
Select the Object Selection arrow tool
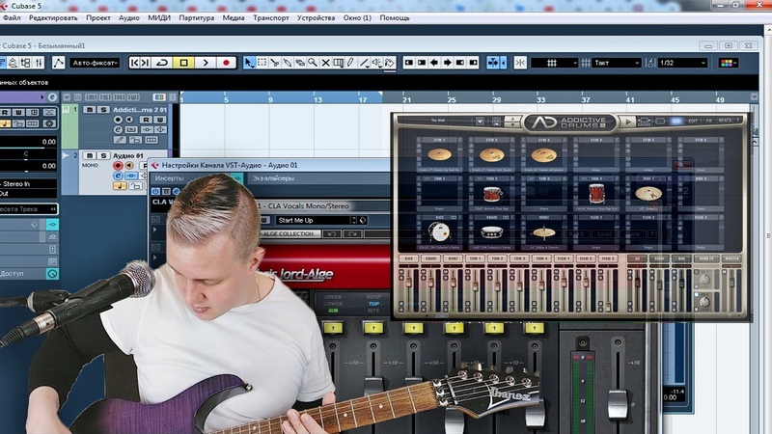click(x=249, y=63)
